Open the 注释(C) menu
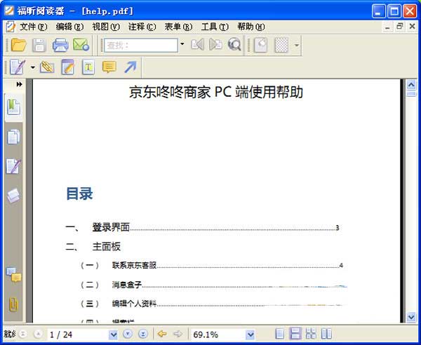The height and width of the screenshot is (345, 421). [x=142, y=27]
